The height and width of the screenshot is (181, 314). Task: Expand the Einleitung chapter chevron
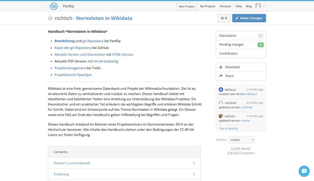point(194,174)
